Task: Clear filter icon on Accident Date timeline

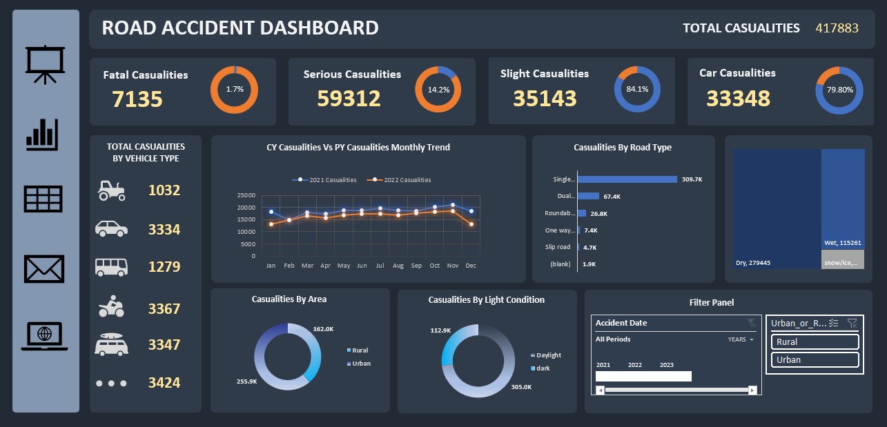Action: coord(752,323)
